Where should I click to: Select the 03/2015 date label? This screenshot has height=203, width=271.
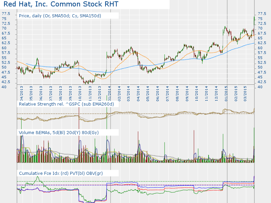point(246,93)
